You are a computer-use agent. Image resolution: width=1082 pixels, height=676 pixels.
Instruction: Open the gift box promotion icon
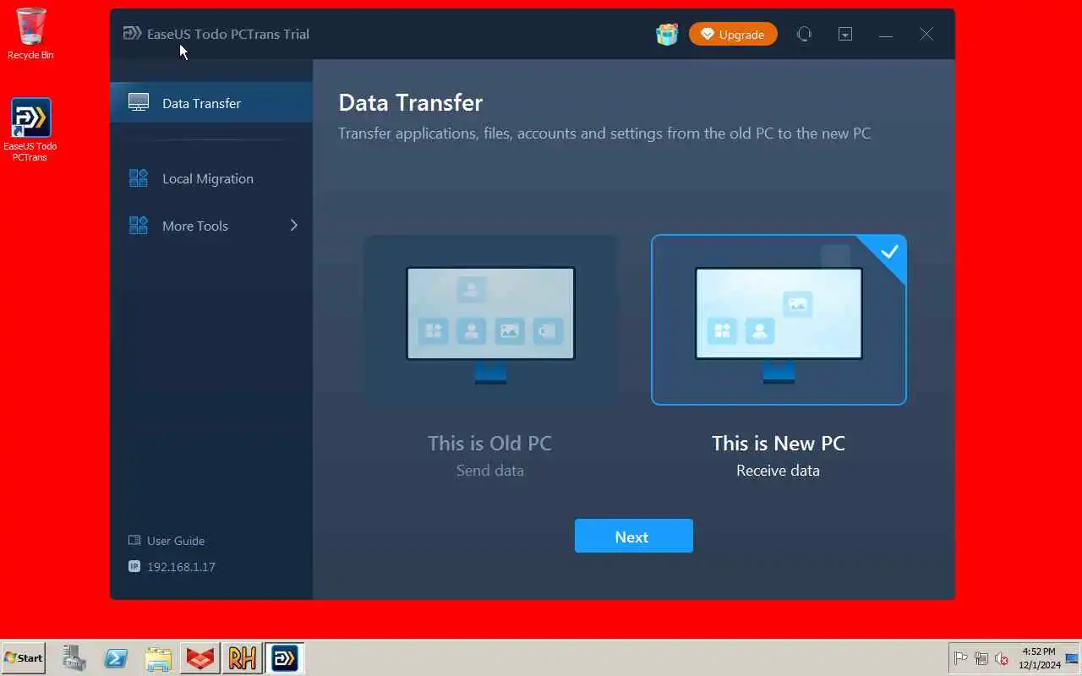pos(667,35)
